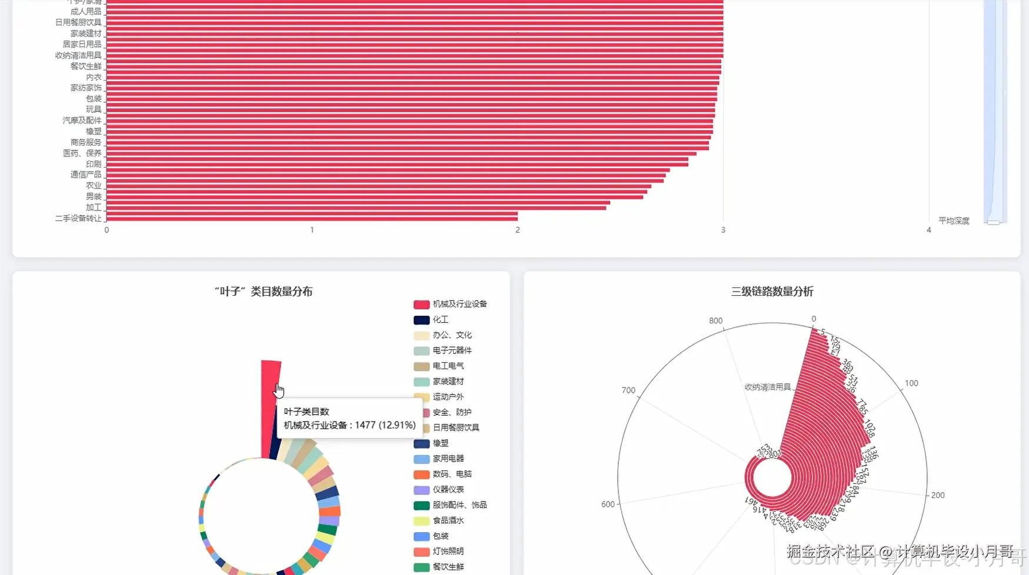
Task: Toggle 橡塑 in the pie chart legend
Action: (x=431, y=443)
